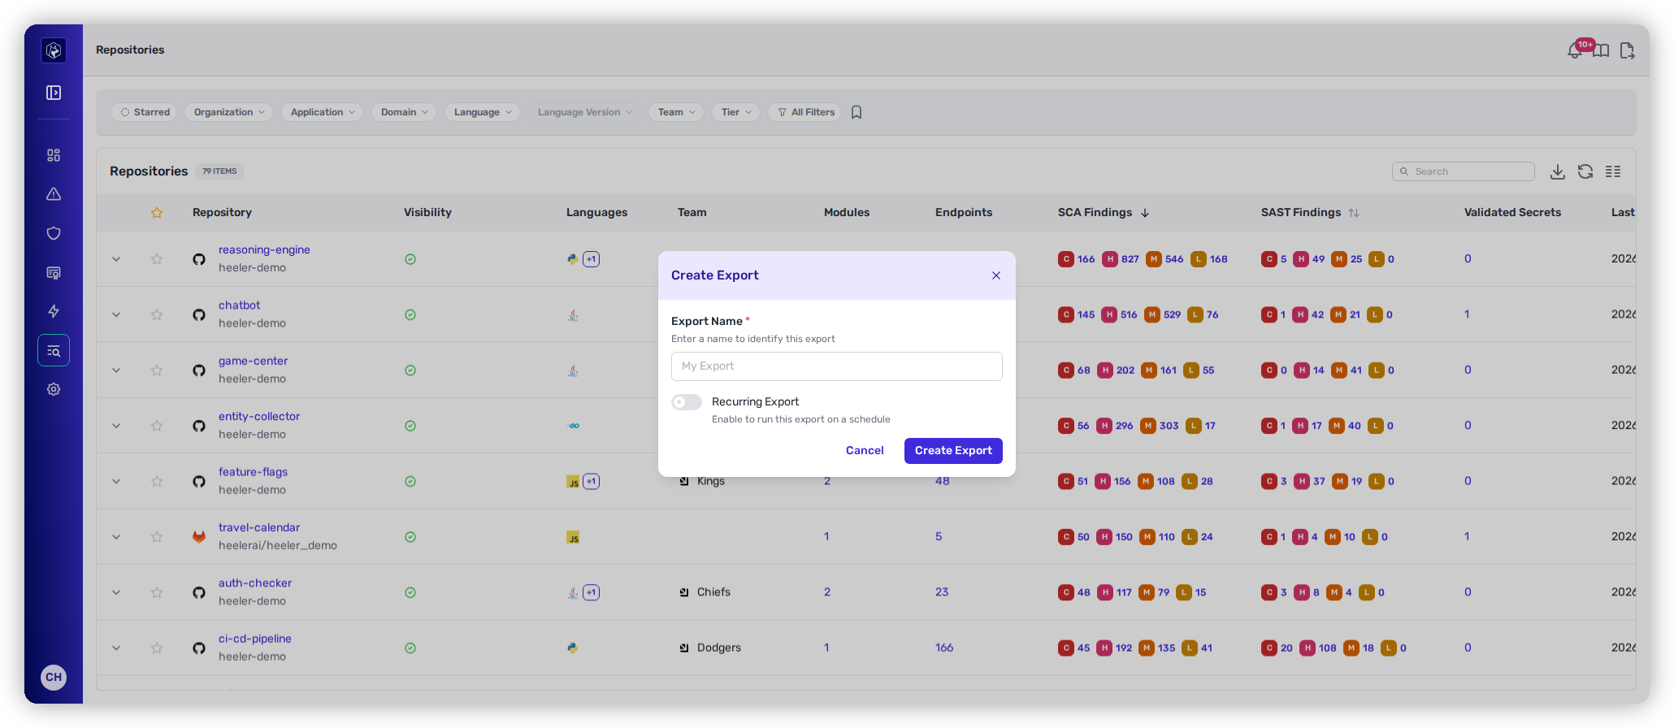
Task: Open the Organization filter dropdown
Action: [229, 112]
